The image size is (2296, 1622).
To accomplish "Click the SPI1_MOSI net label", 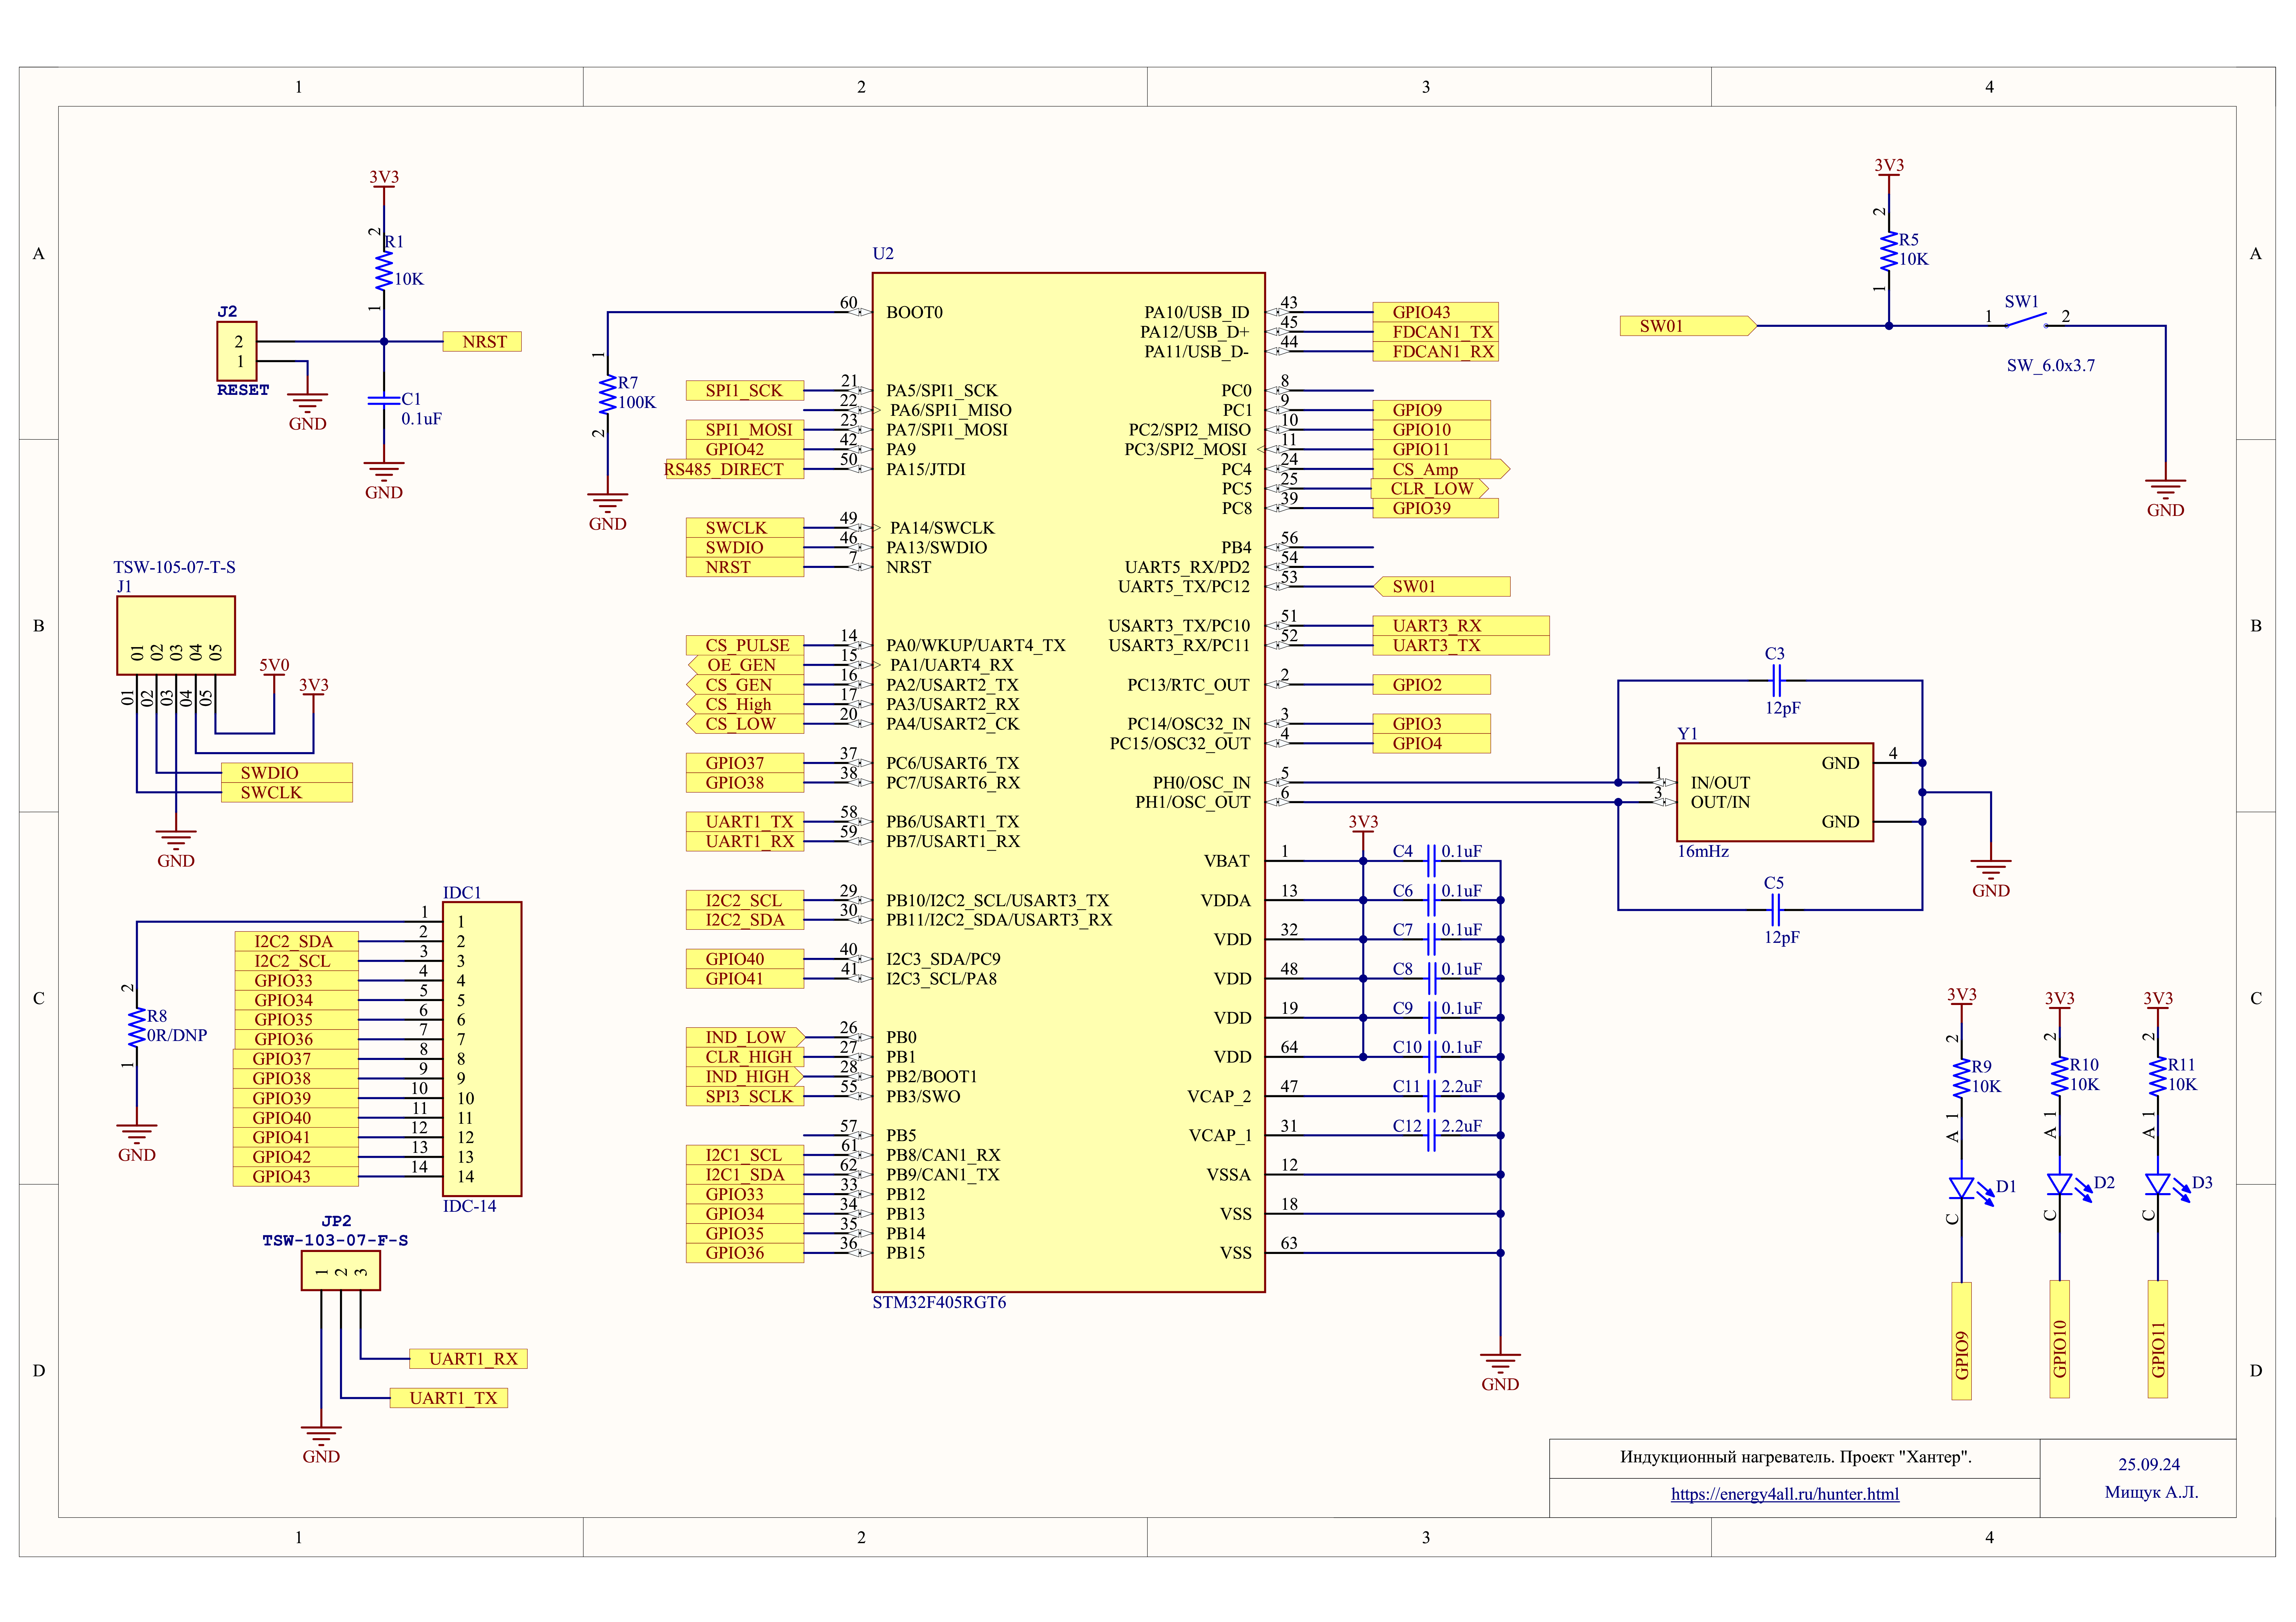I will click(745, 430).
